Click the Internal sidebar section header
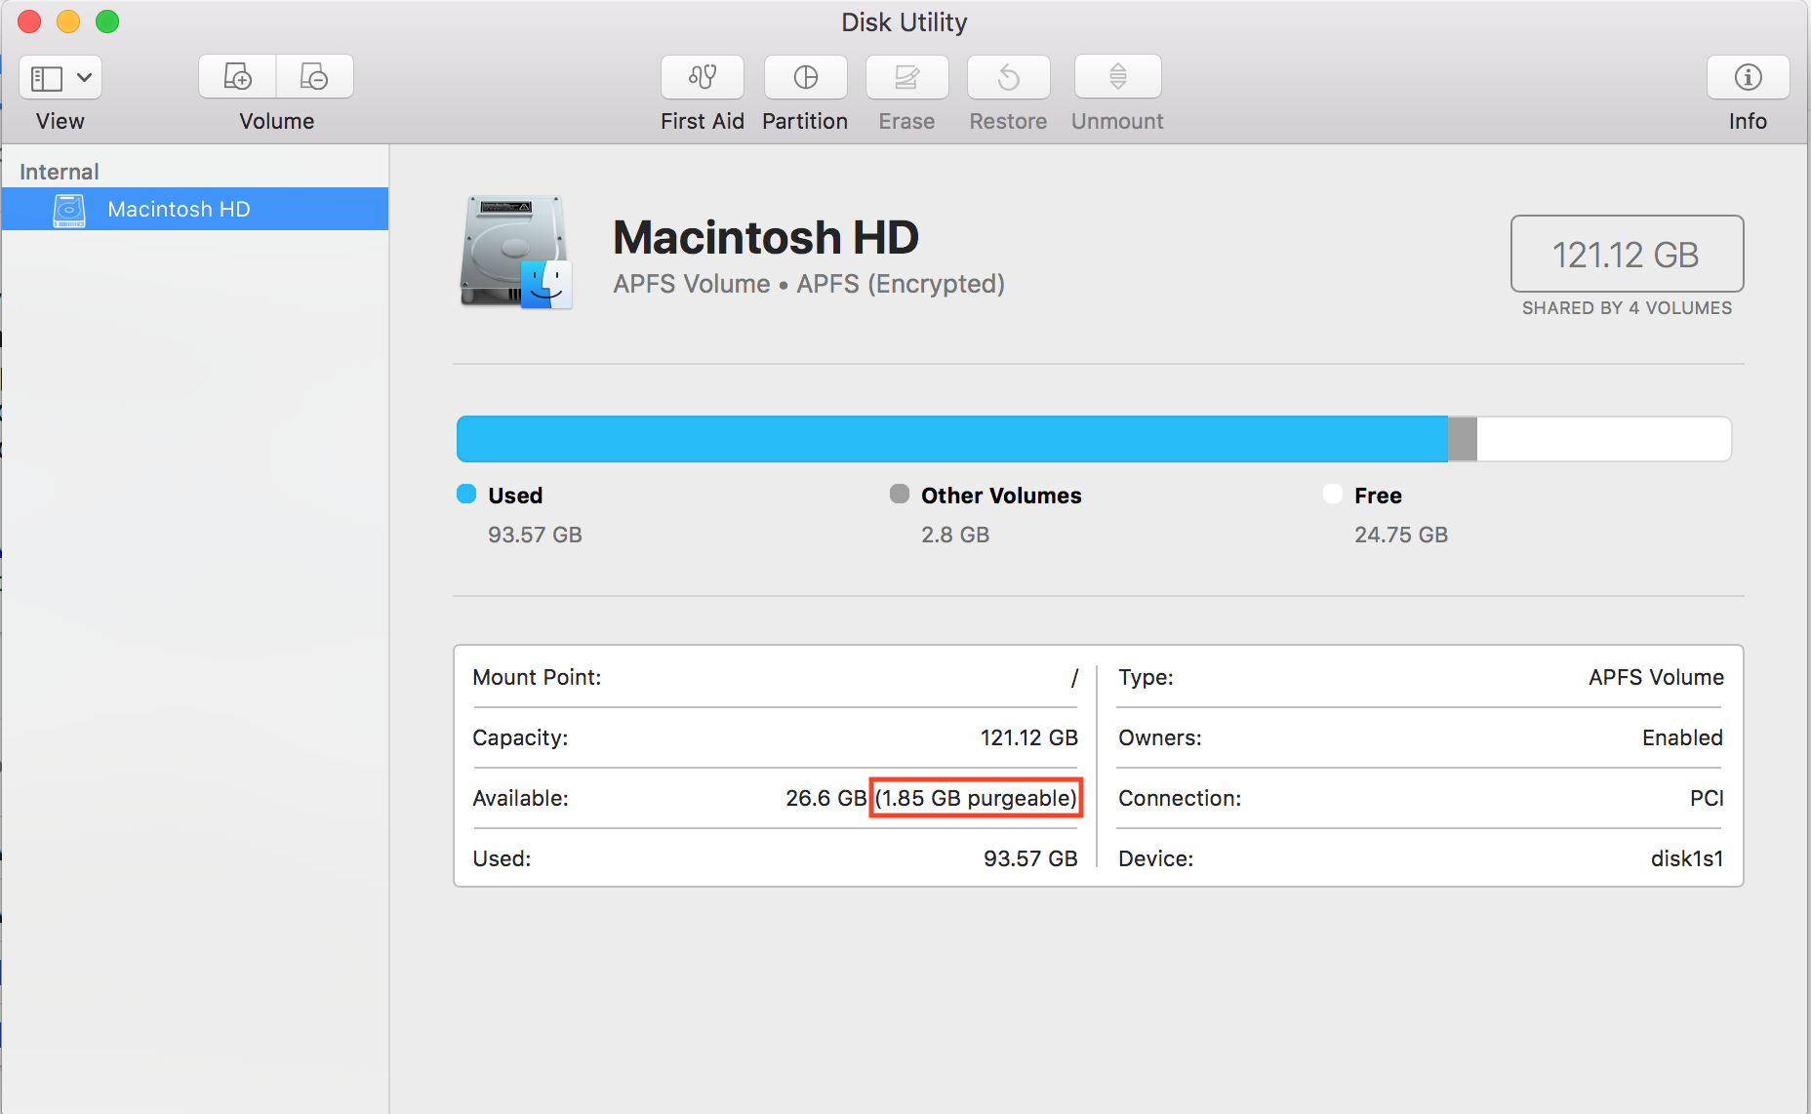The width and height of the screenshot is (1811, 1114). (60, 172)
